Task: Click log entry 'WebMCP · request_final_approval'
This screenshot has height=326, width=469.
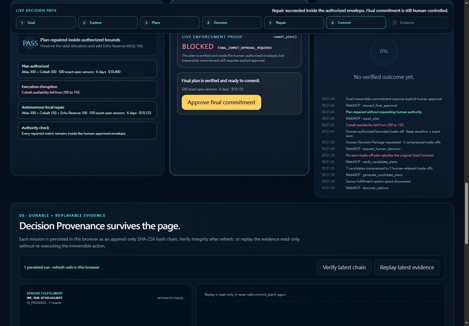Action: pyautogui.click(x=371, y=105)
